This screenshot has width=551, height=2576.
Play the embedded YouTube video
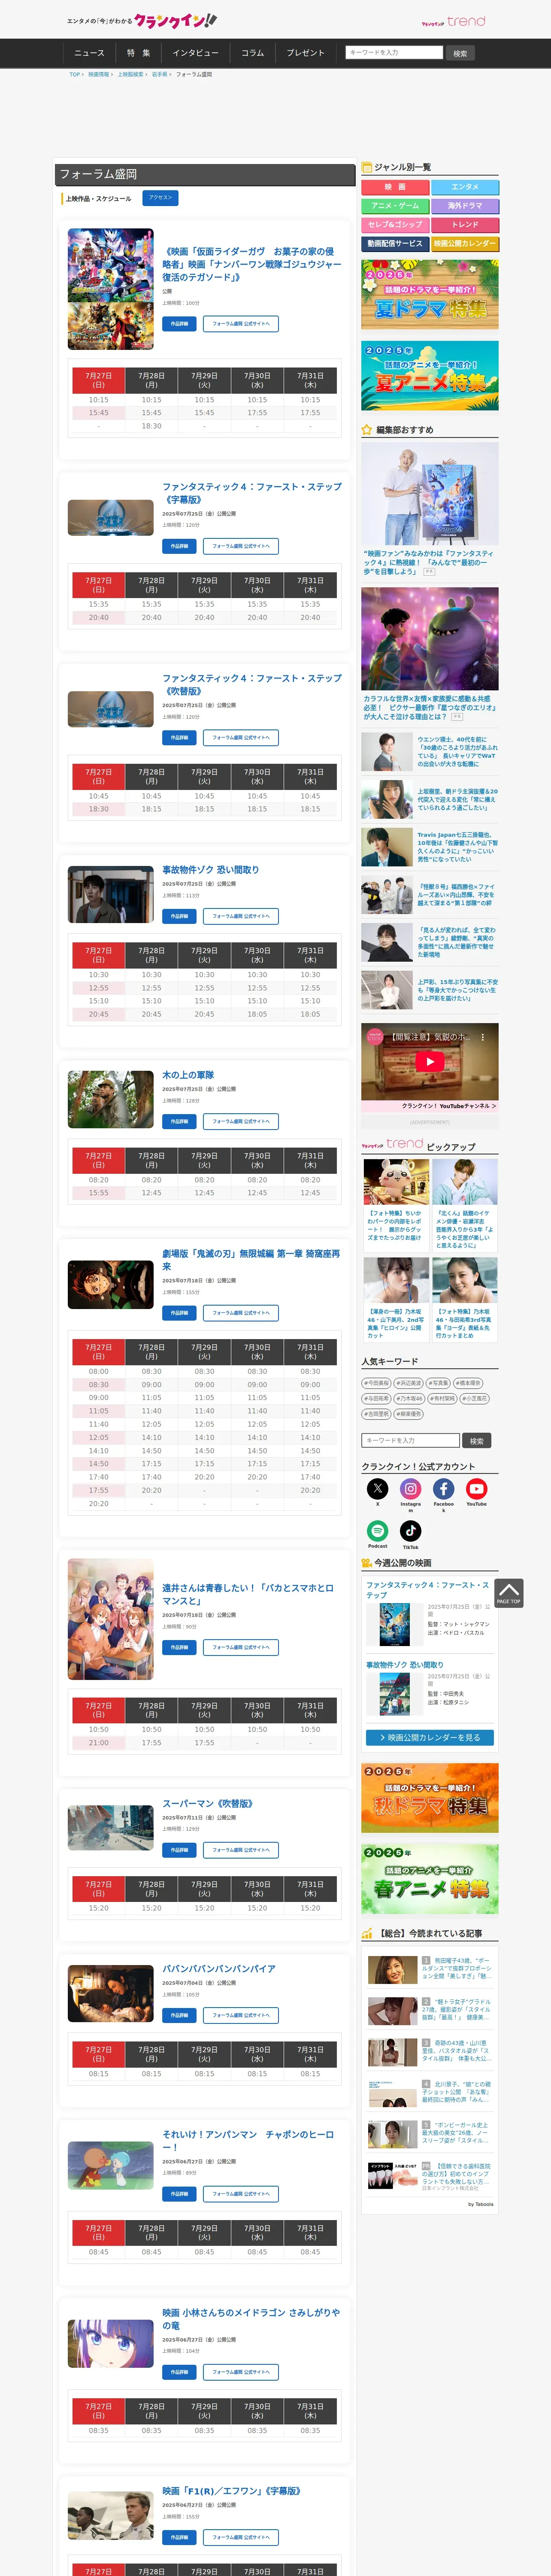tap(429, 1062)
